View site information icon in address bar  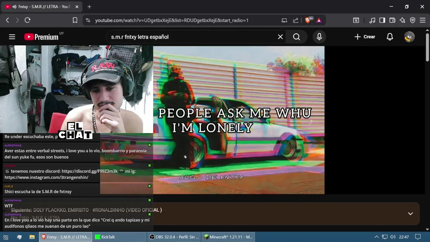click(x=88, y=20)
